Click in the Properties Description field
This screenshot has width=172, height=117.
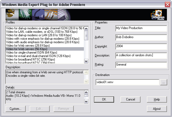(141, 55)
